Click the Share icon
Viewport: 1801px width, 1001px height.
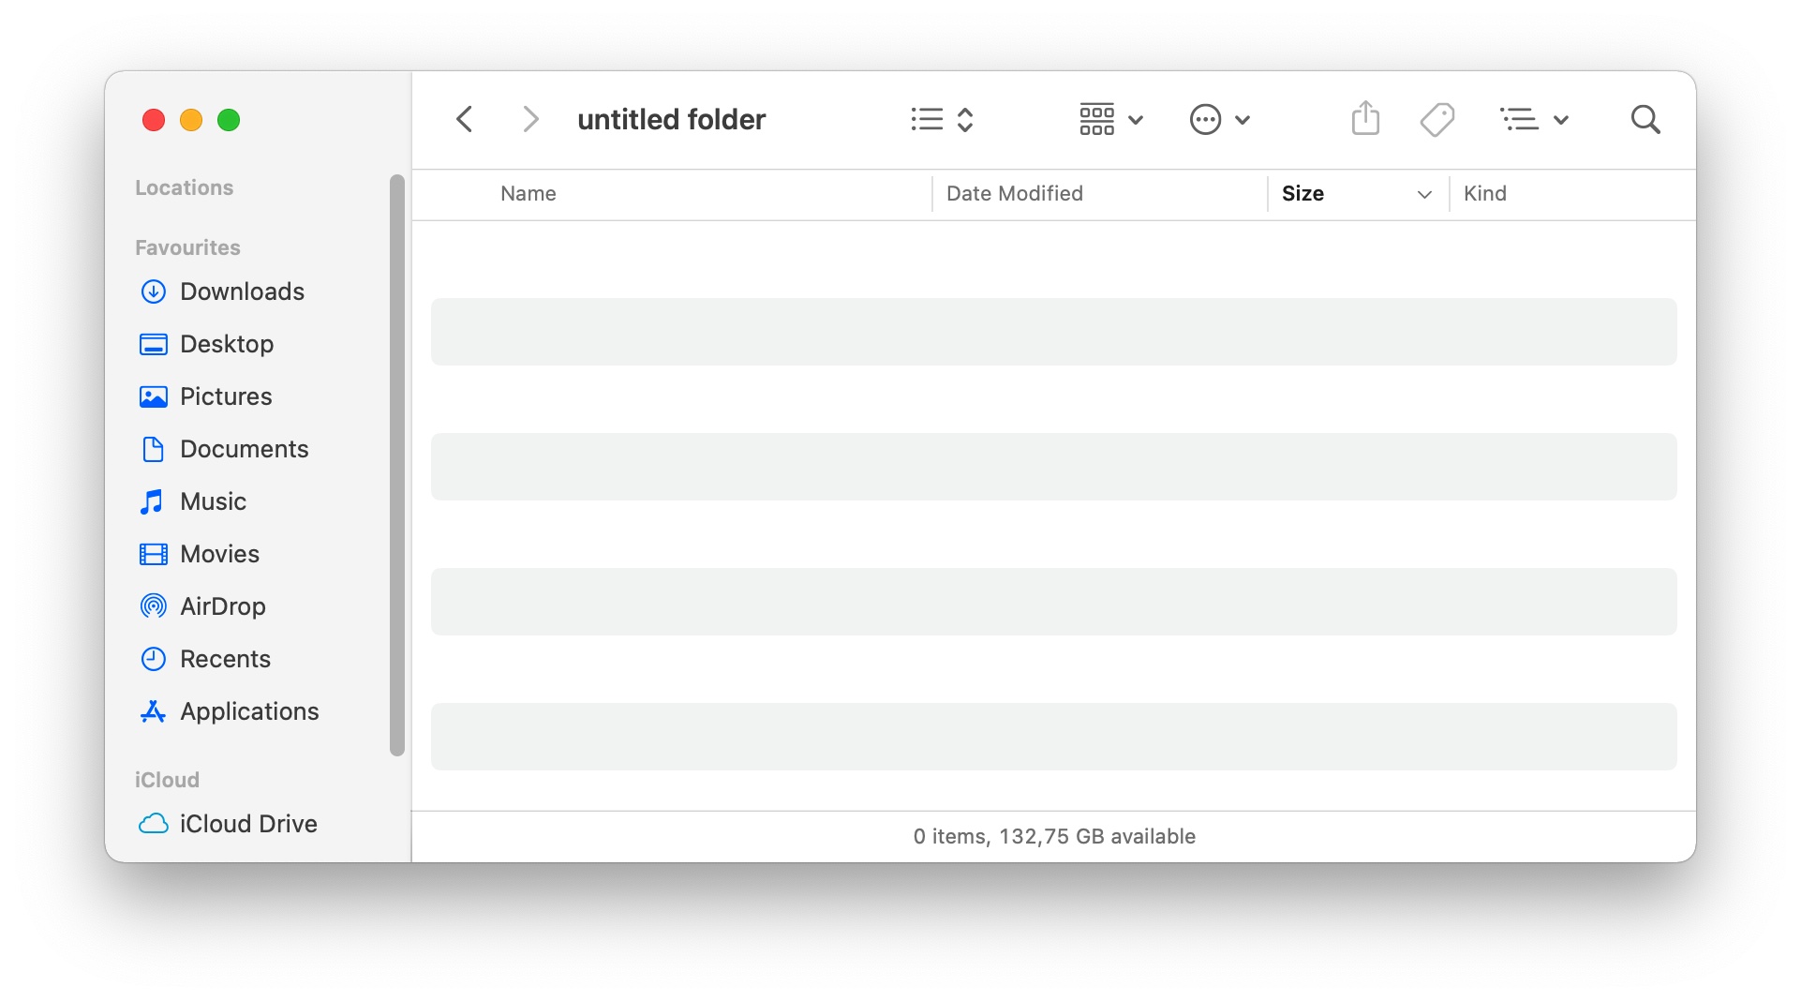click(1365, 118)
